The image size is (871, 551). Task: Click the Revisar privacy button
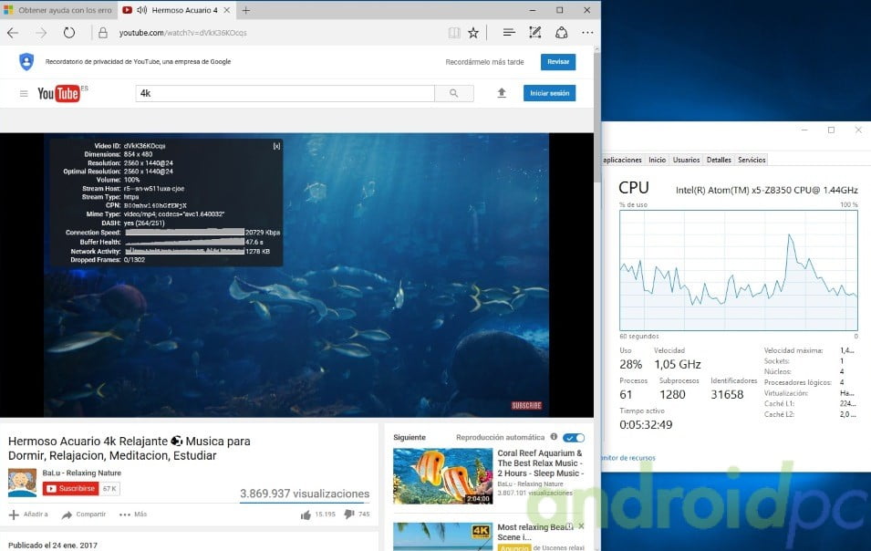[x=557, y=62]
